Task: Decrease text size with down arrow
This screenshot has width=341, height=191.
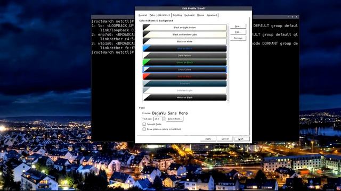Action: (x=164, y=120)
